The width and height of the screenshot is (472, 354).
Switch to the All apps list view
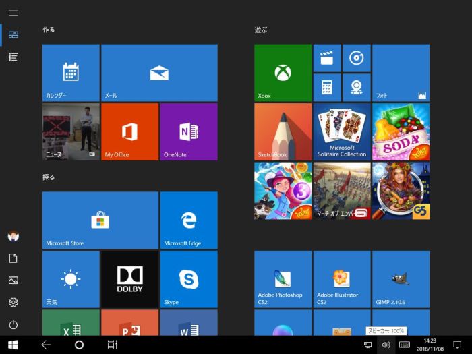pyautogui.click(x=13, y=57)
